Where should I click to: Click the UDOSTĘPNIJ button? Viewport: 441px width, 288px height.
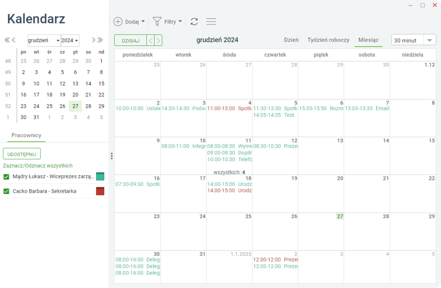(22, 154)
